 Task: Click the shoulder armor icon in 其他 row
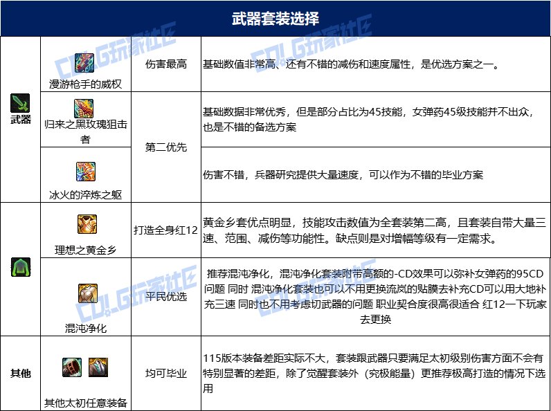(98, 367)
